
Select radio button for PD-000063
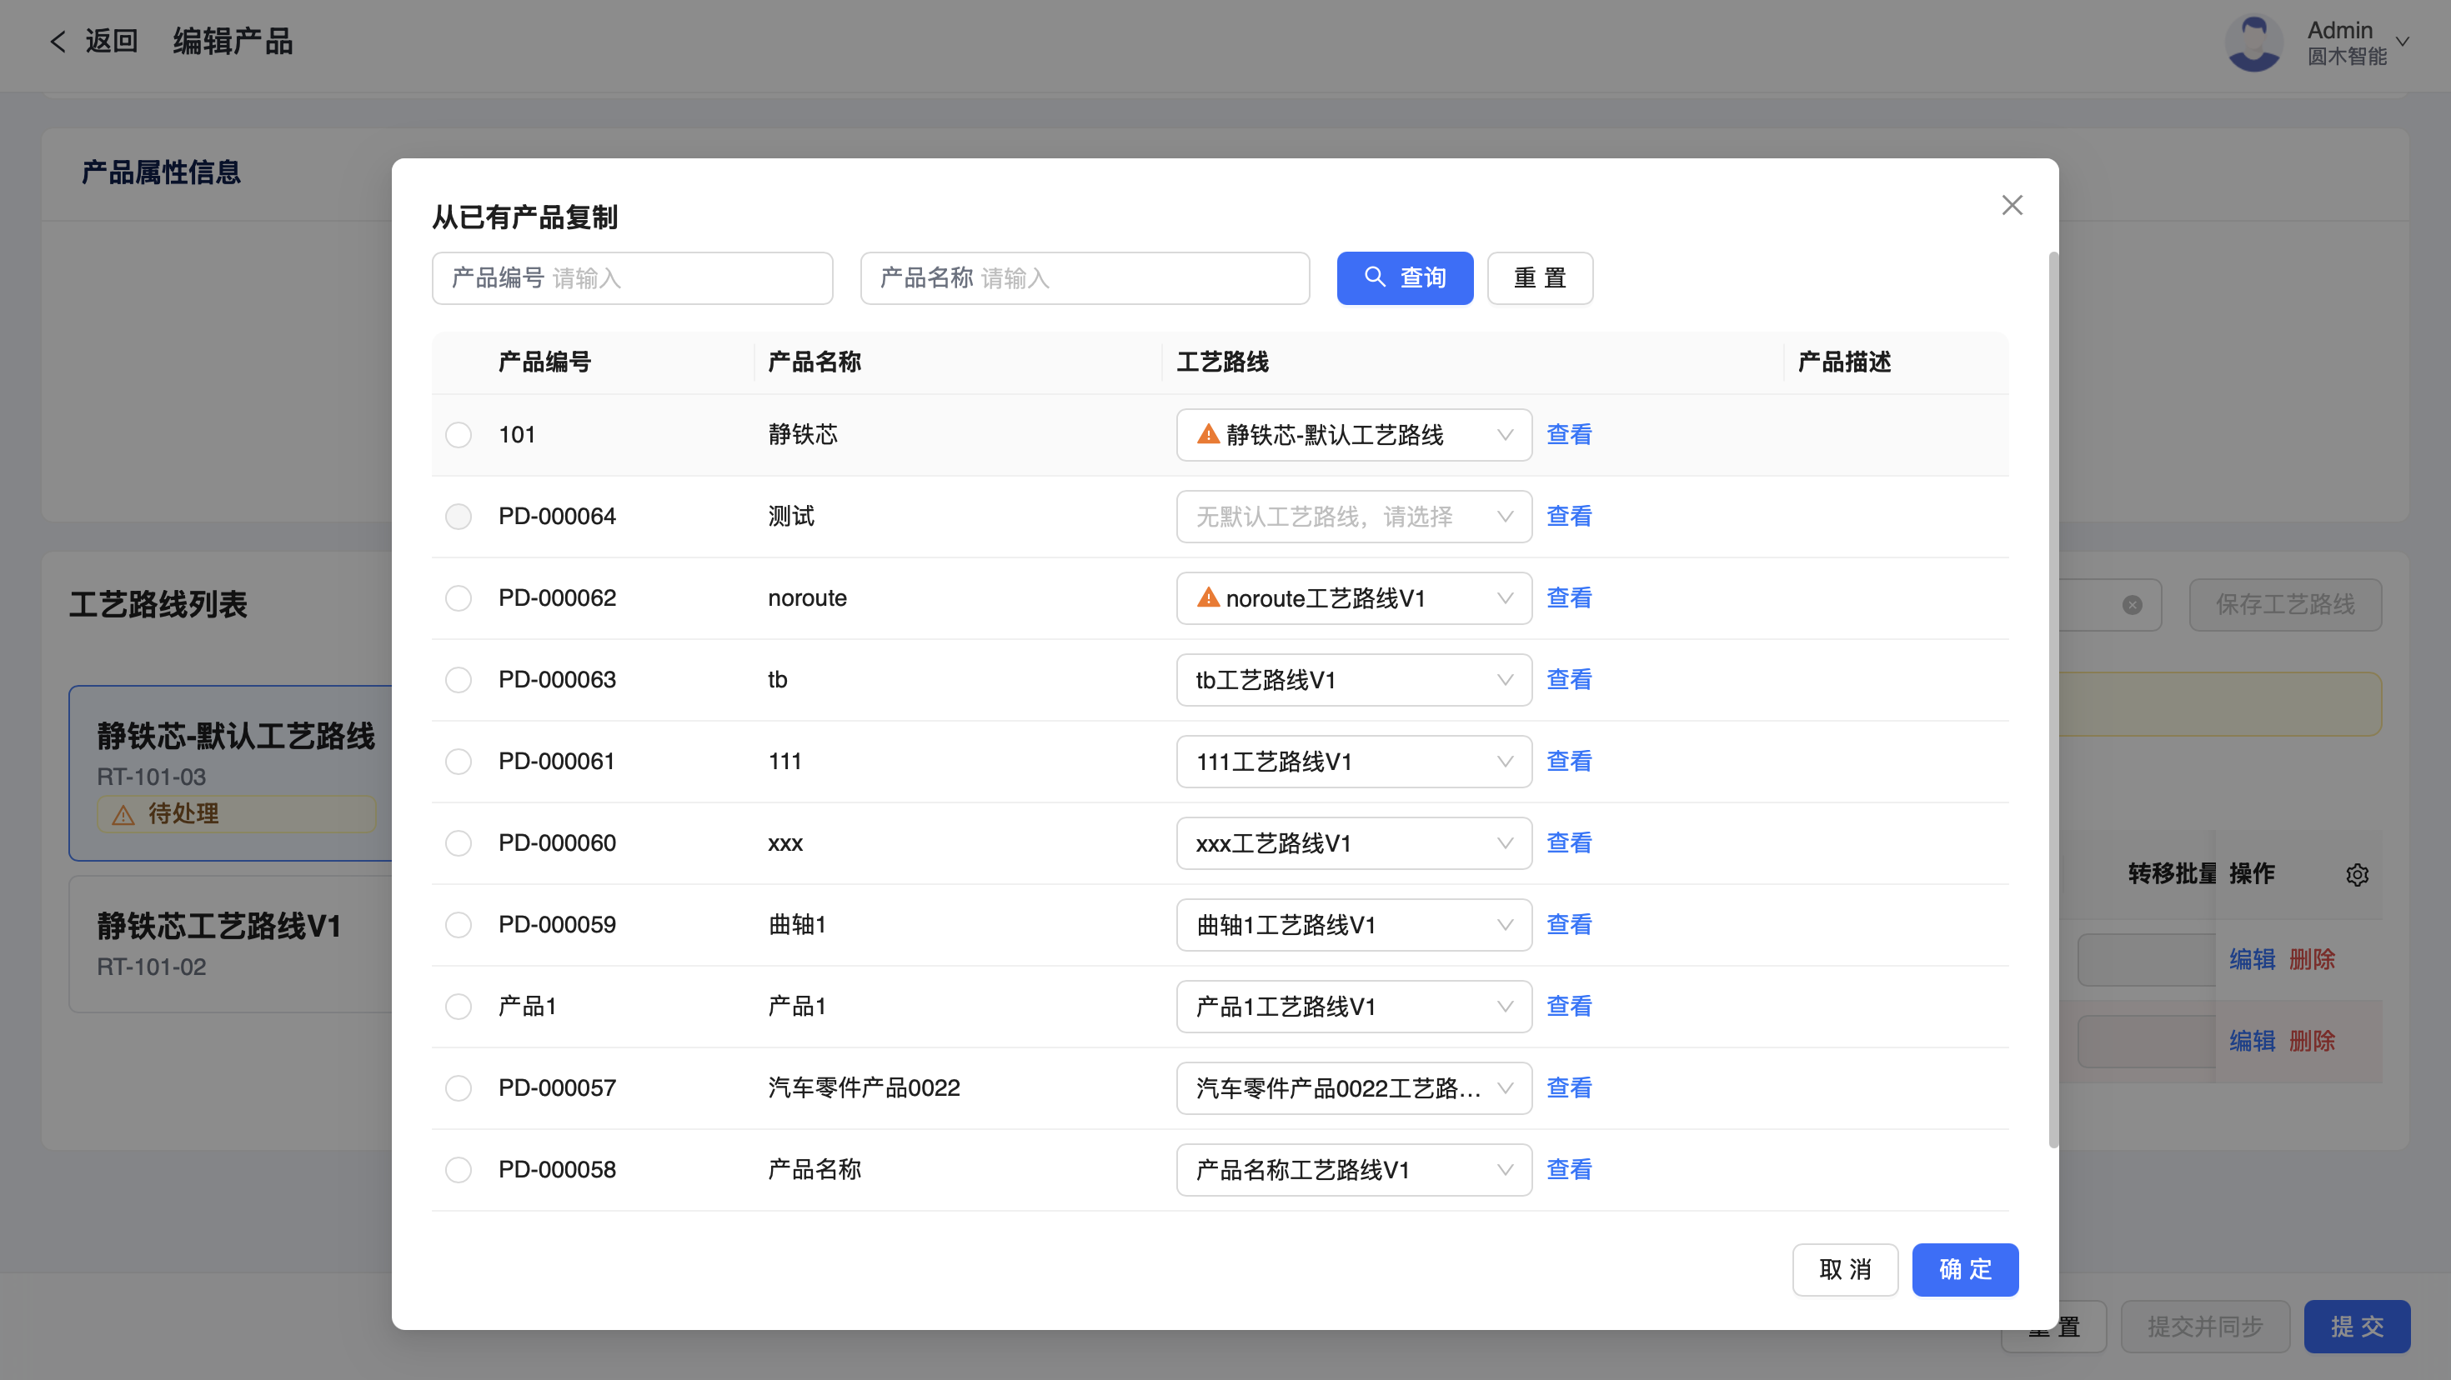click(x=459, y=680)
